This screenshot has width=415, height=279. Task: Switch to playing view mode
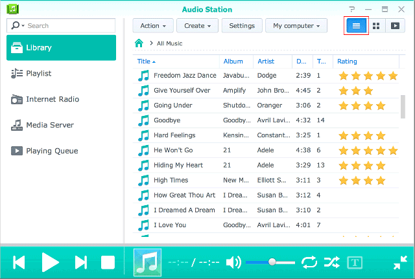(395, 26)
